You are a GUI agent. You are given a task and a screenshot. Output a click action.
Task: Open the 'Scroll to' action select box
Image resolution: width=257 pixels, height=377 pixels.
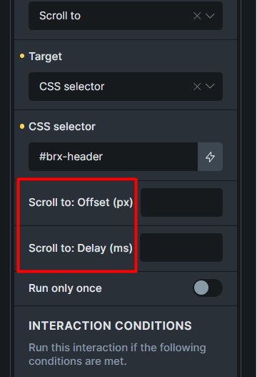(x=126, y=16)
